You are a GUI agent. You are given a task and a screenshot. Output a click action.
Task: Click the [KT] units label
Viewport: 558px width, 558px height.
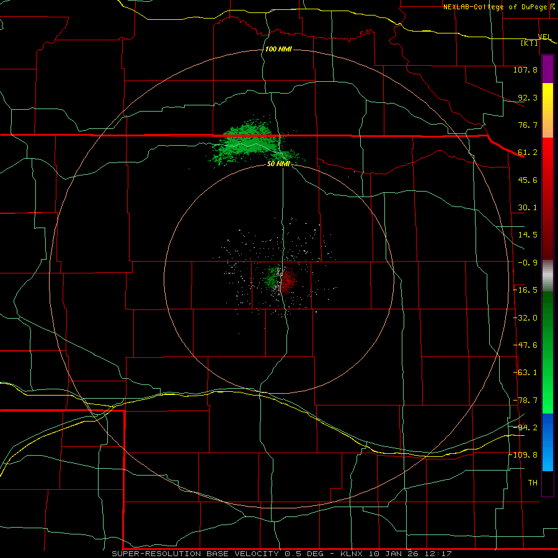(529, 43)
